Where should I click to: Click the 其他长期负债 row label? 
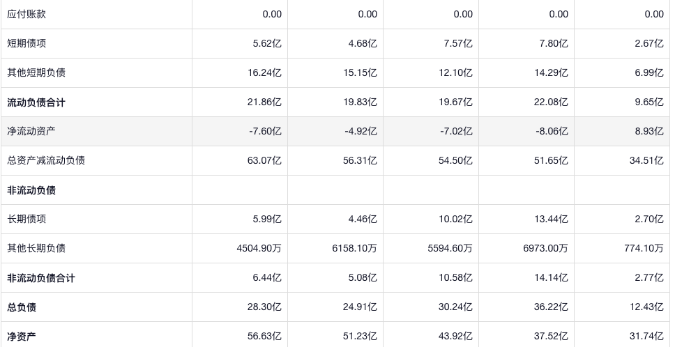pyautogui.click(x=36, y=248)
